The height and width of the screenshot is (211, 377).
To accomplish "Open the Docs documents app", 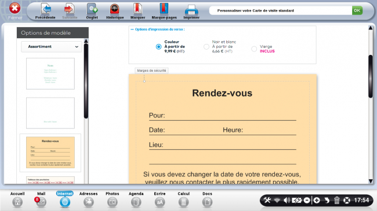I will click(207, 202).
